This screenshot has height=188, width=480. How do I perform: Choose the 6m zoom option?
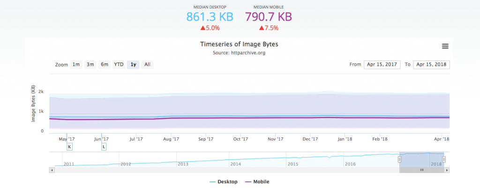(104, 65)
